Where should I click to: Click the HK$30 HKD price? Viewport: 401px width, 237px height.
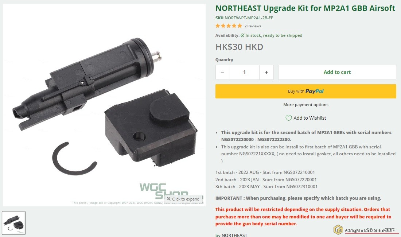[x=239, y=47]
